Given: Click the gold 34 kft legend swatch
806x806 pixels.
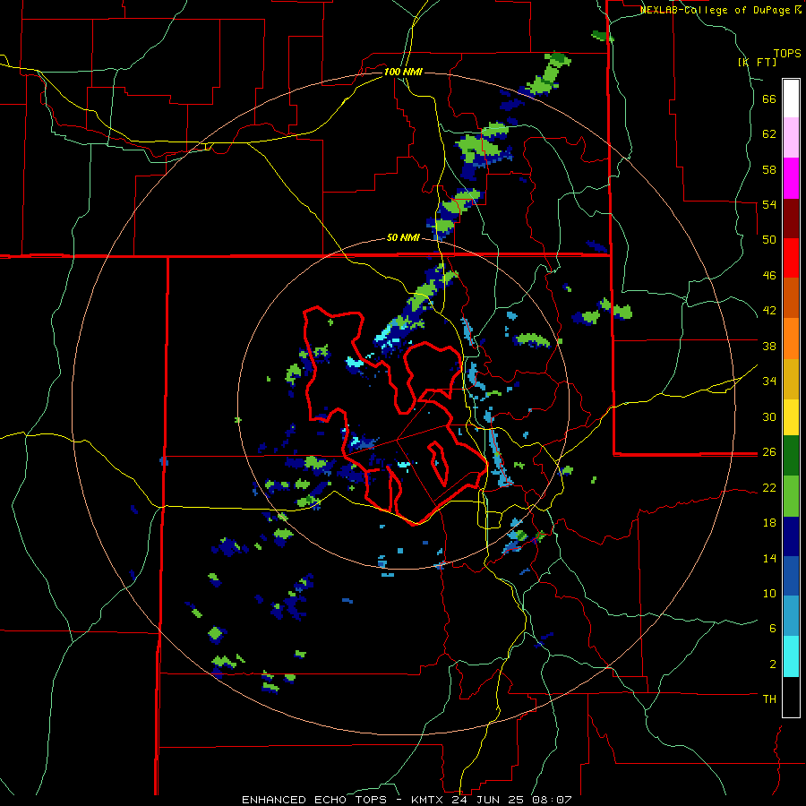Looking at the screenshot, I should (x=791, y=379).
